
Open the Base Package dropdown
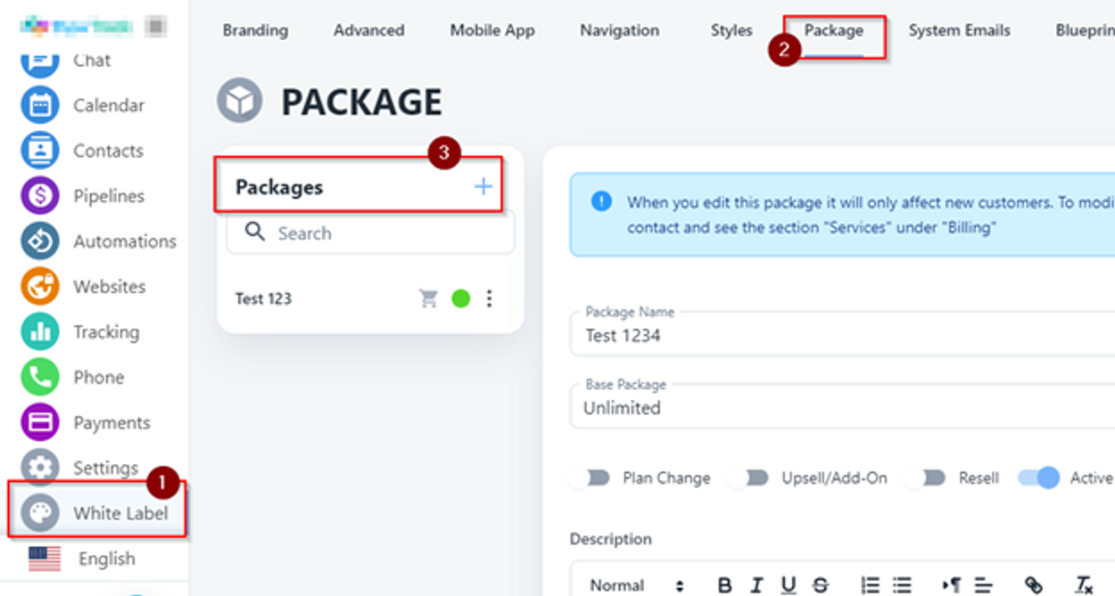click(838, 407)
